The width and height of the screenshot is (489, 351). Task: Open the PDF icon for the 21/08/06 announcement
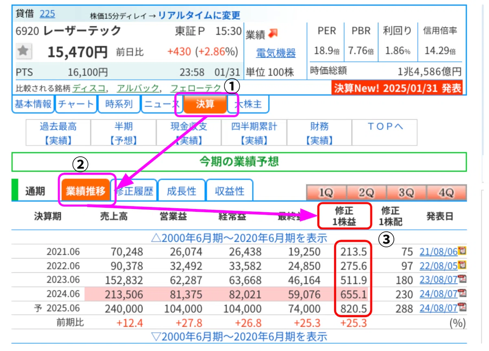click(x=462, y=251)
